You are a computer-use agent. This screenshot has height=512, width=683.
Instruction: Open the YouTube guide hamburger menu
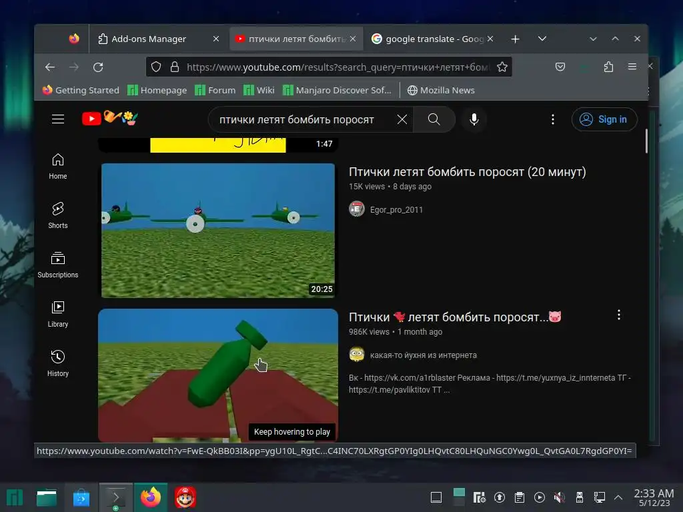58,119
